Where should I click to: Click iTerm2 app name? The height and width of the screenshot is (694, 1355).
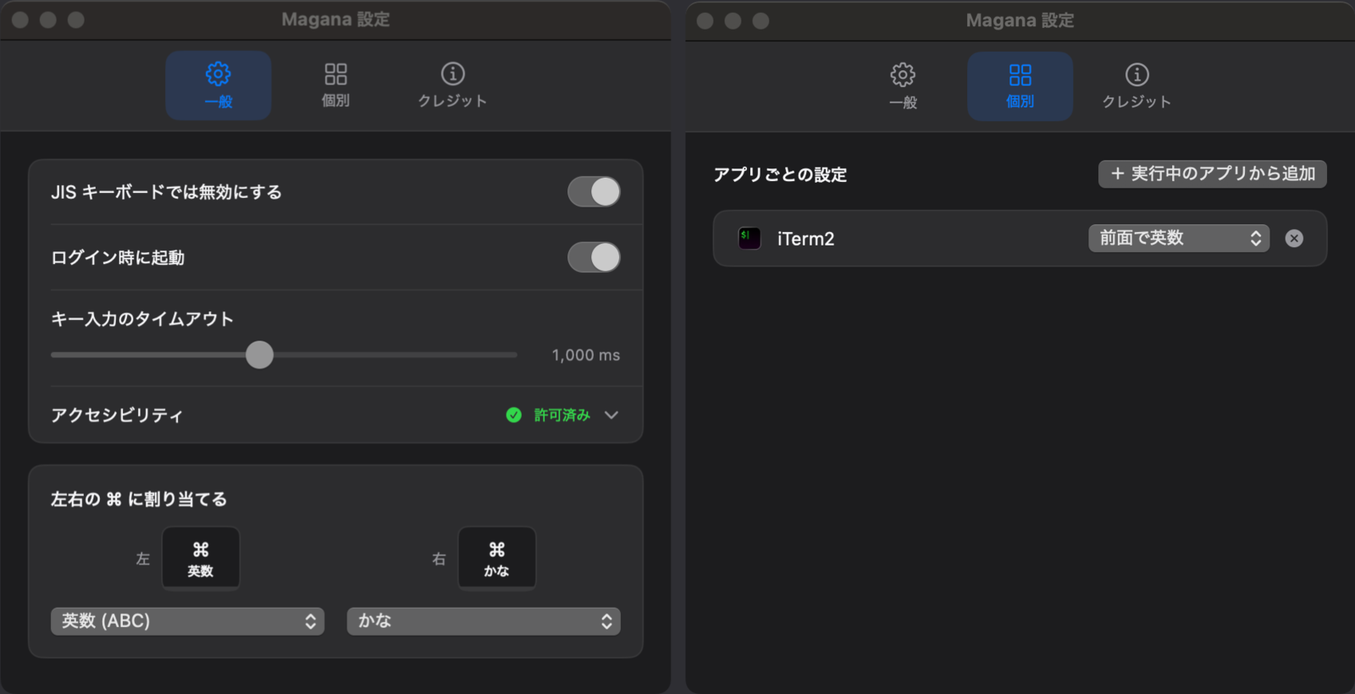(x=805, y=239)
